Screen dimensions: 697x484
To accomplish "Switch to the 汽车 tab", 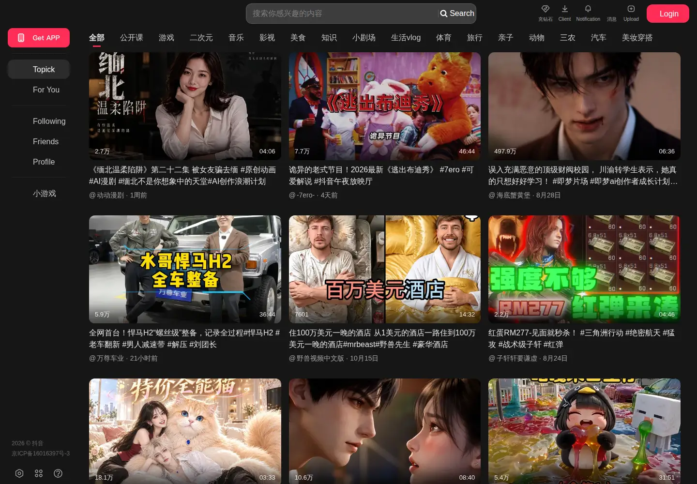I will pos(599,38).
